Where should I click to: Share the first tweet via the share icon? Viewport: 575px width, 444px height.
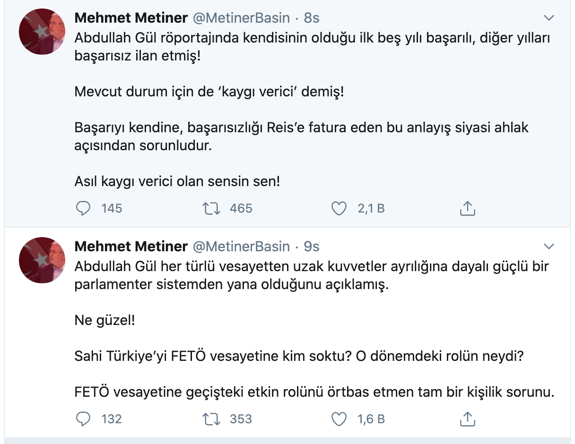point(467,208)
